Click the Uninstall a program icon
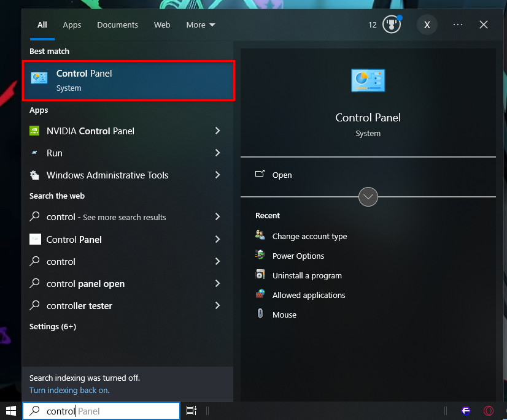Image resolution: width=507 pixels, height=420 pixels. [x=260, y=275]
